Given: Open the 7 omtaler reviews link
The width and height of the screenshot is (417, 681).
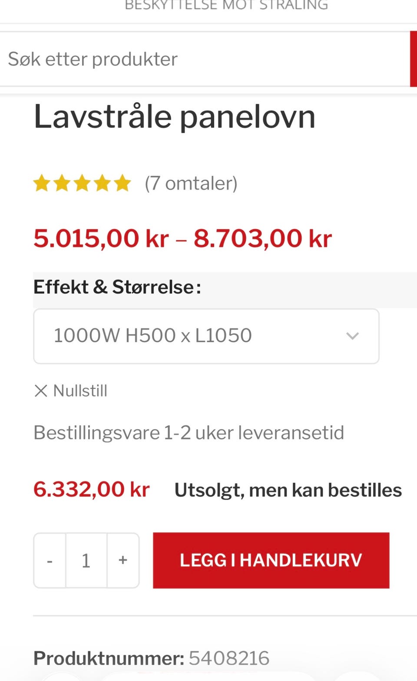Looking at the screenshot, I should (191, 183).
